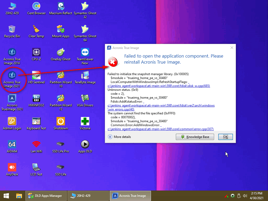Viewport: 268px width, 201px height.
Task: Select the Admin Login icon
Action: click(x=12, y=124)
